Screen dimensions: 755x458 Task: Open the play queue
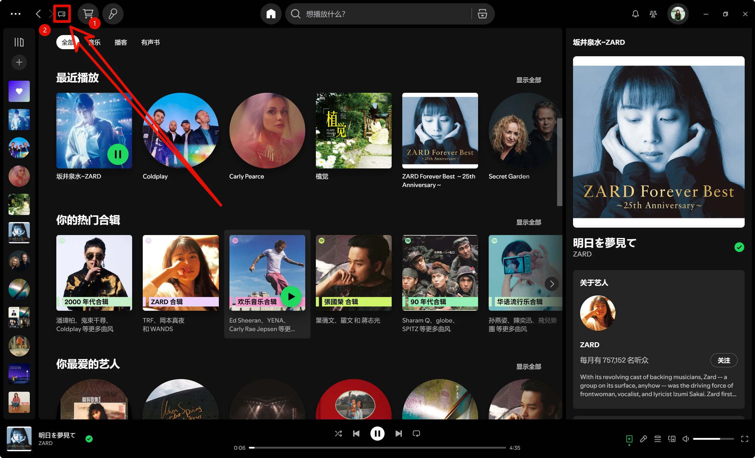[658, 439]
